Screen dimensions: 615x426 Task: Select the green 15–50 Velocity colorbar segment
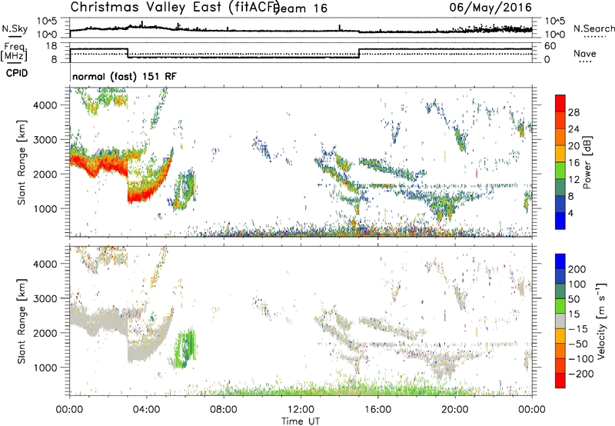[x=560, y=306]
